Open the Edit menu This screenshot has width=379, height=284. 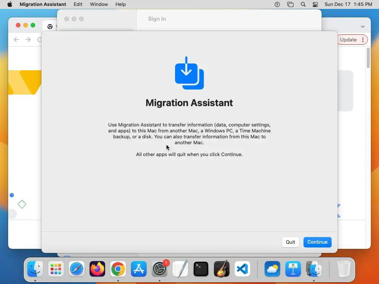78,4
